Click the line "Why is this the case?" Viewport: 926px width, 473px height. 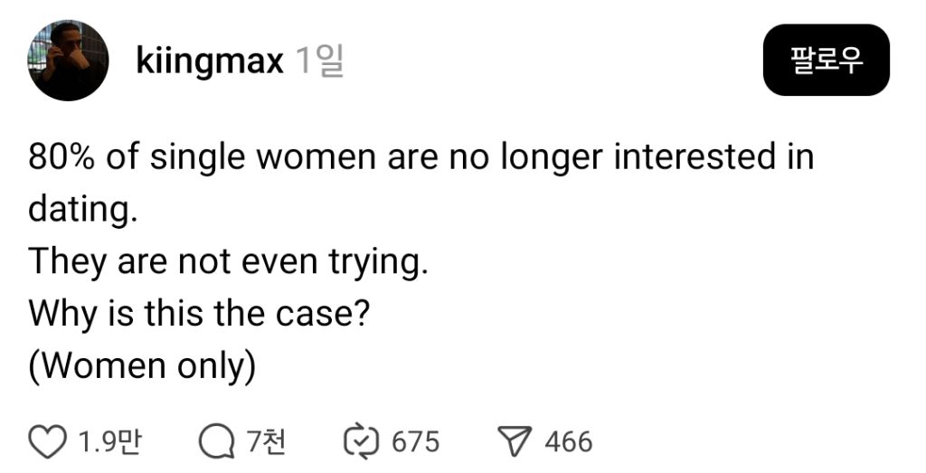coord(198,313)
